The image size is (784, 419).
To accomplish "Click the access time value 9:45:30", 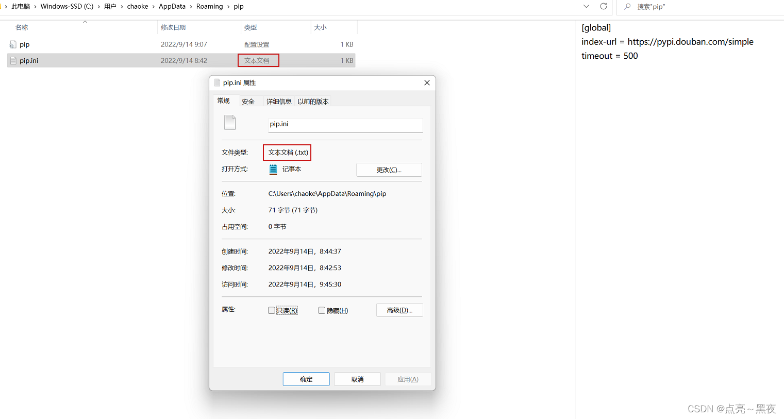I will click(305, 284).
